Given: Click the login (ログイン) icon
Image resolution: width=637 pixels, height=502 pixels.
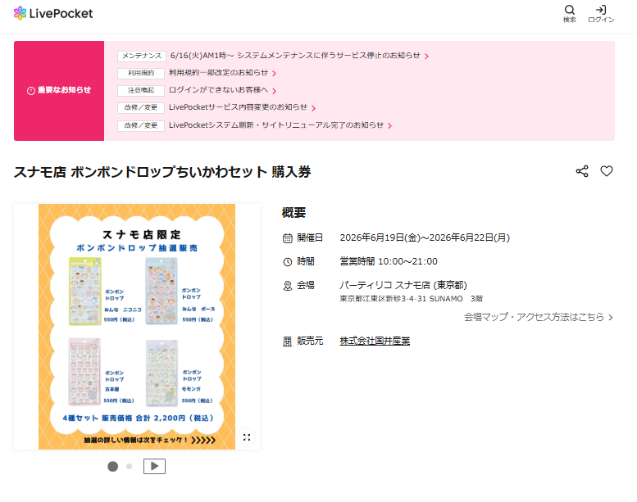Looking at the screenshot, I should coord(601,14).
